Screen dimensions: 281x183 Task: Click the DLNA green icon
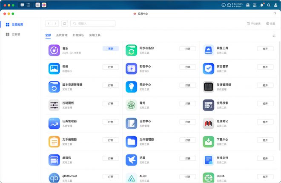pyautogui.click(x=209, y=178)
